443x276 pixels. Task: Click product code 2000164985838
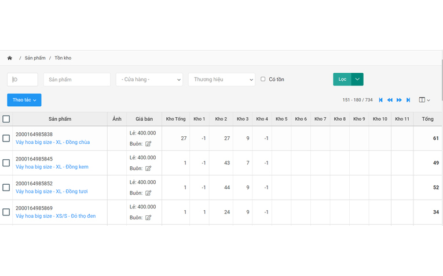click(34, 135)
